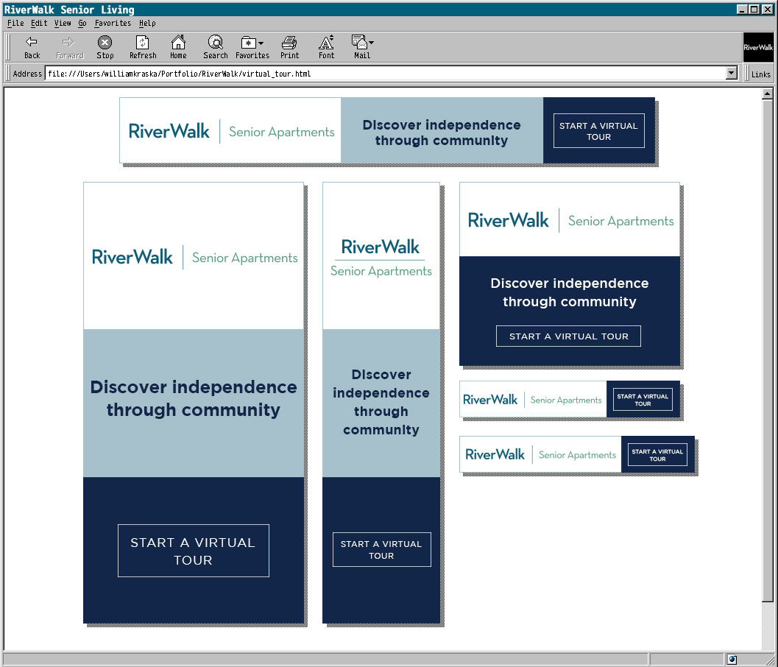The width and height of the screenshot is (778, 667).
Task: Stop the page loading
Action: click(x=105, y=48)
